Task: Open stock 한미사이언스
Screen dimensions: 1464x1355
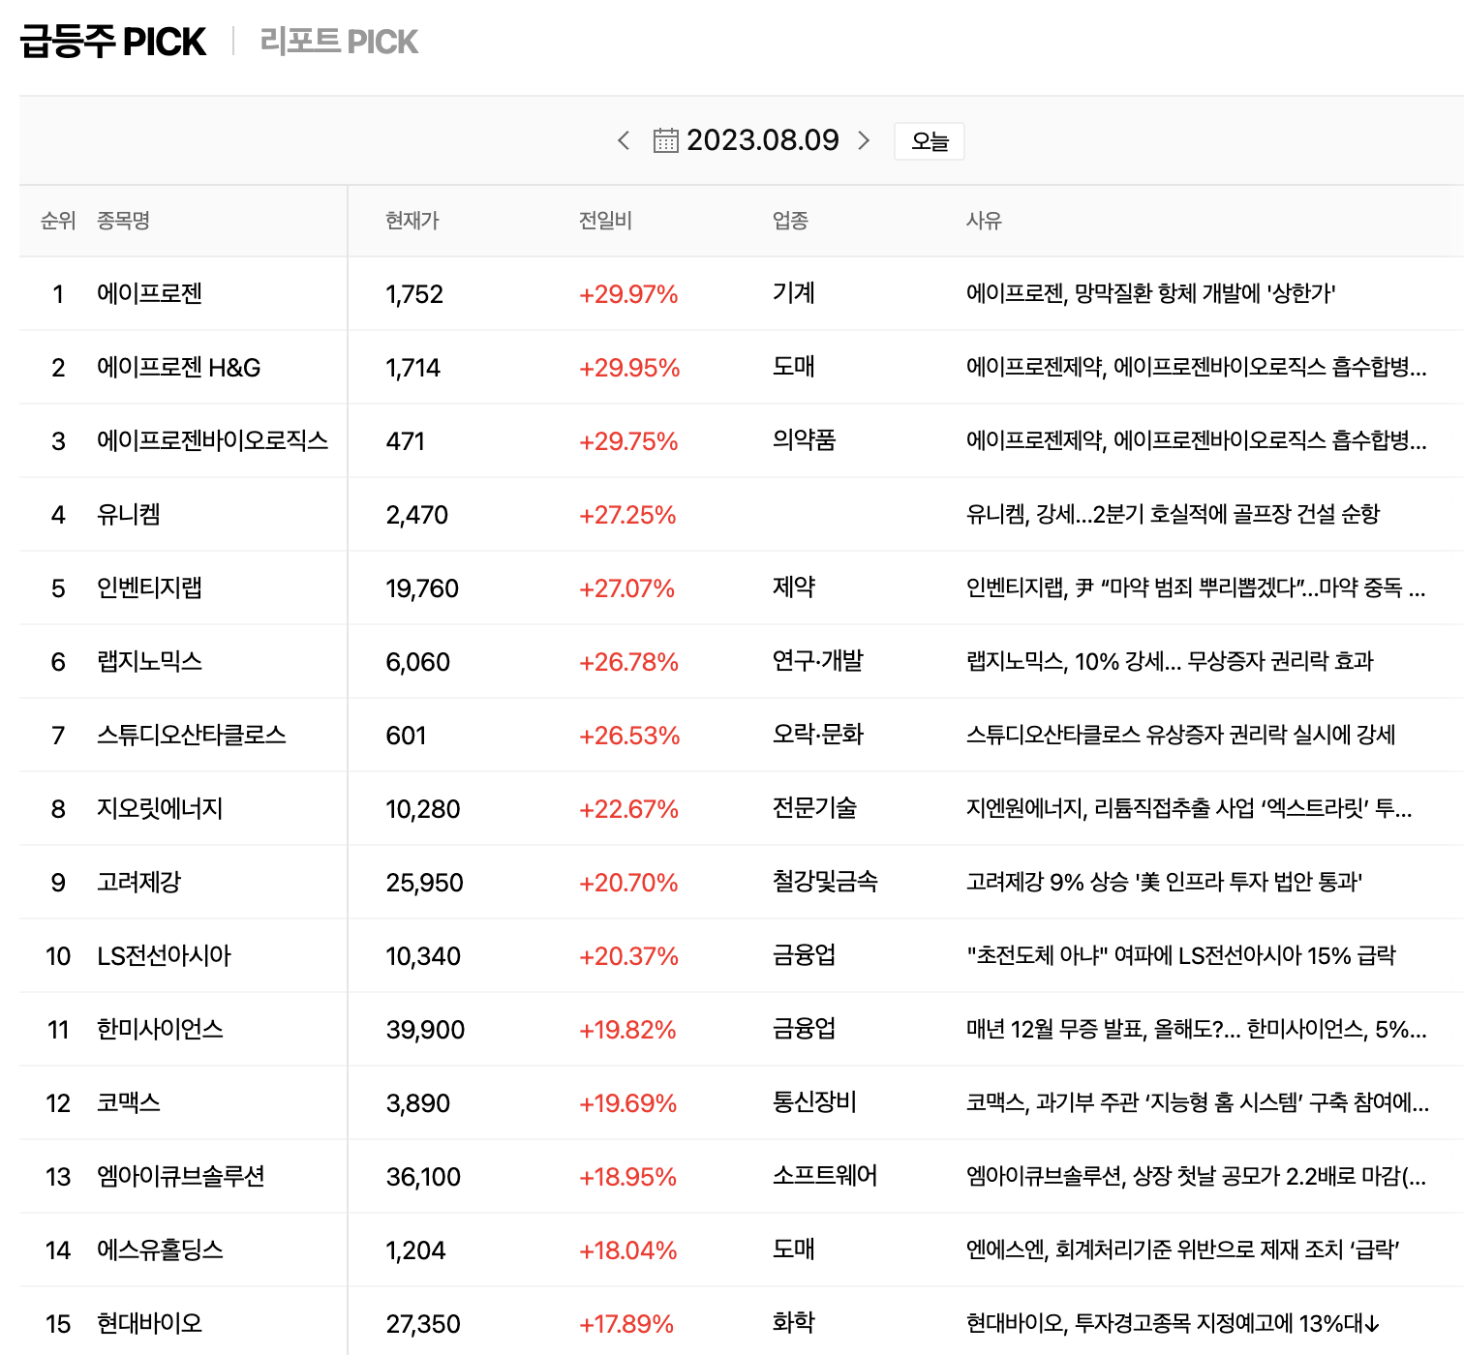Action: tap(160, 1030)
